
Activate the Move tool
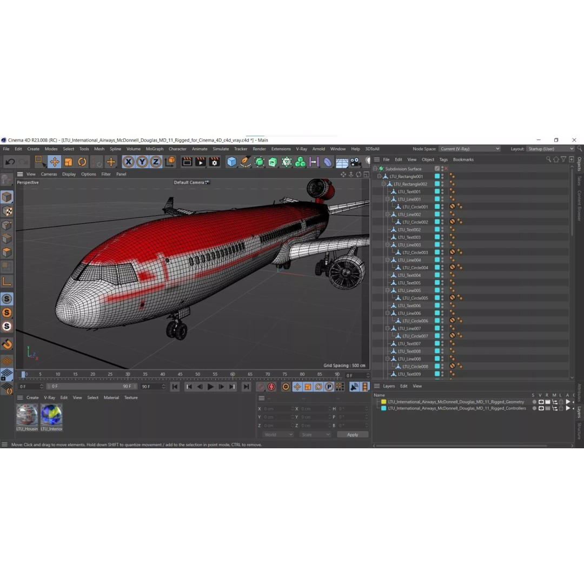[55, 162]
